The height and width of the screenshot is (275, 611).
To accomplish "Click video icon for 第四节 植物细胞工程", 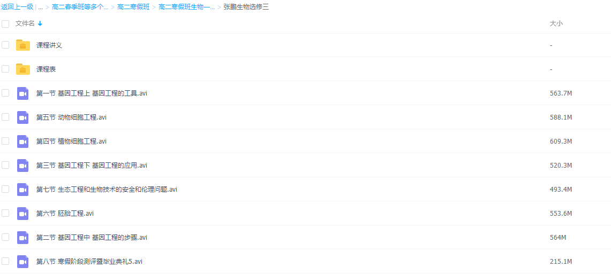I will (x=22, y=142).
